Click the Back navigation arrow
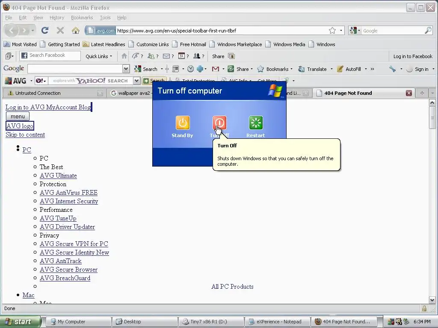This screenshot has width=438, height=328. [x=12, y=30]
